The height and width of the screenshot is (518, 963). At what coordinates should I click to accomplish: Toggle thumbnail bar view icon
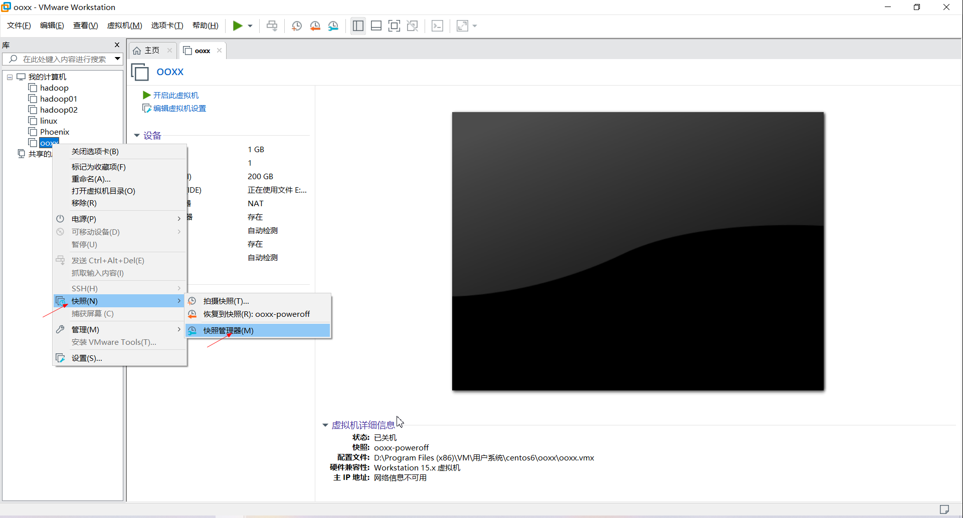click(x=376, y=26)
